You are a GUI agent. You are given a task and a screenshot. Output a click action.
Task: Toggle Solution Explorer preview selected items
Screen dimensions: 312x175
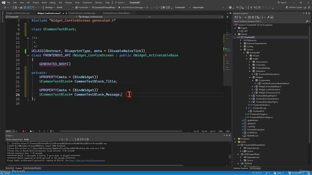click(x=272, y=17)
